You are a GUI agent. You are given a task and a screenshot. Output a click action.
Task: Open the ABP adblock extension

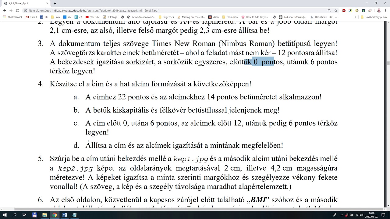[344, 10]
